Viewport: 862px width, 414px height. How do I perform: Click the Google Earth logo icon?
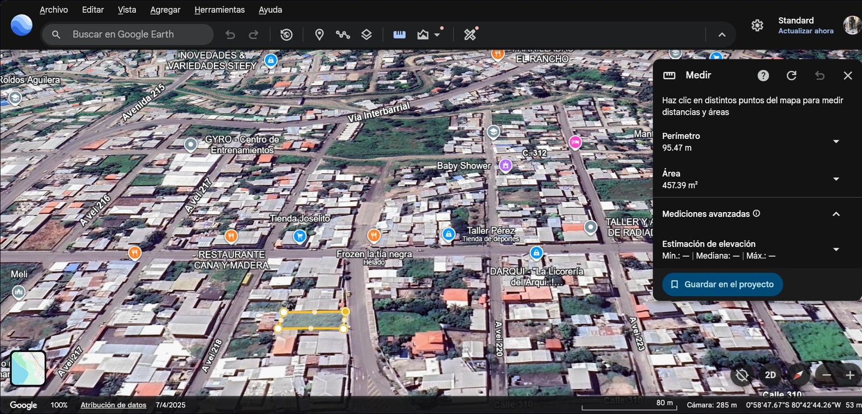pyautogui.click(x=22, y=25)
